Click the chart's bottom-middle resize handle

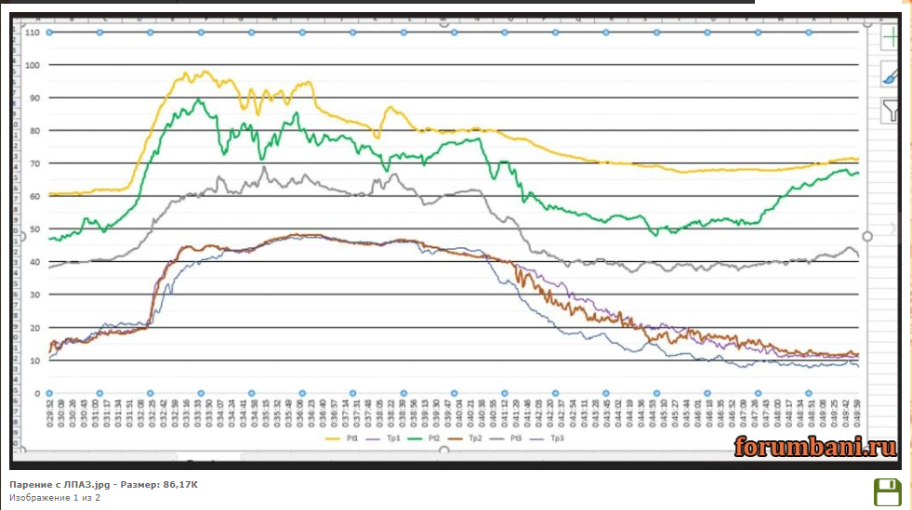click(x=444, y=451)
